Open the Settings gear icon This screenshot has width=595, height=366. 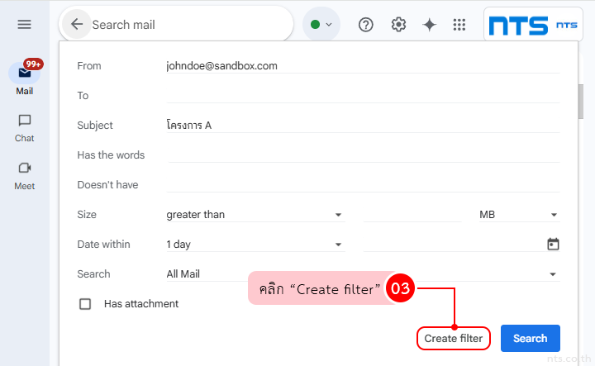pos(398,25)
